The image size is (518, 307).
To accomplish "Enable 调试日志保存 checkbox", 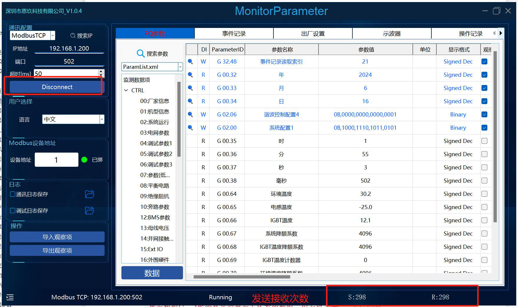I will [13, 211].
